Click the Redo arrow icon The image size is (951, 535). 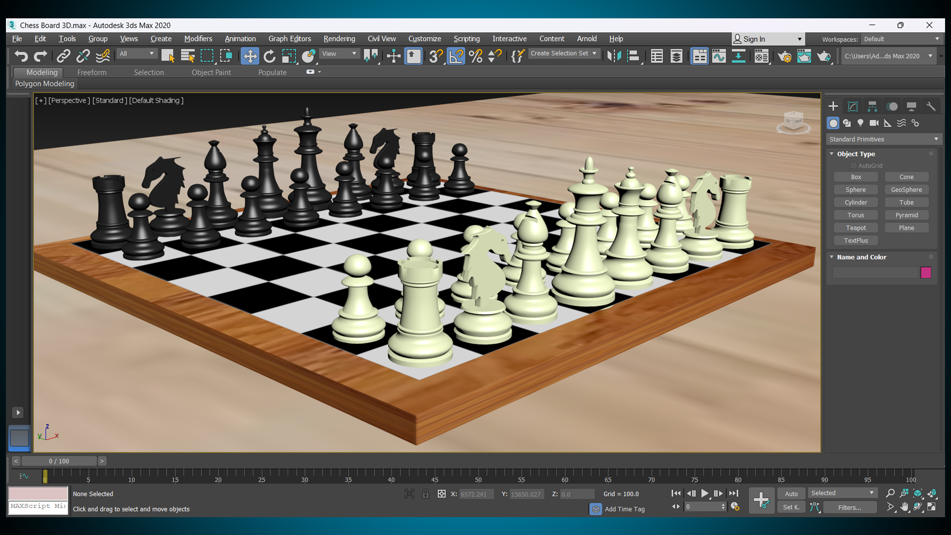41,56
